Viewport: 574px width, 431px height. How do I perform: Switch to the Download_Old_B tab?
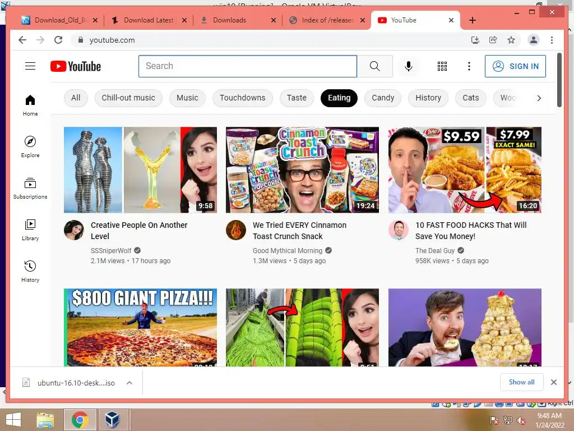pos(59,20)
